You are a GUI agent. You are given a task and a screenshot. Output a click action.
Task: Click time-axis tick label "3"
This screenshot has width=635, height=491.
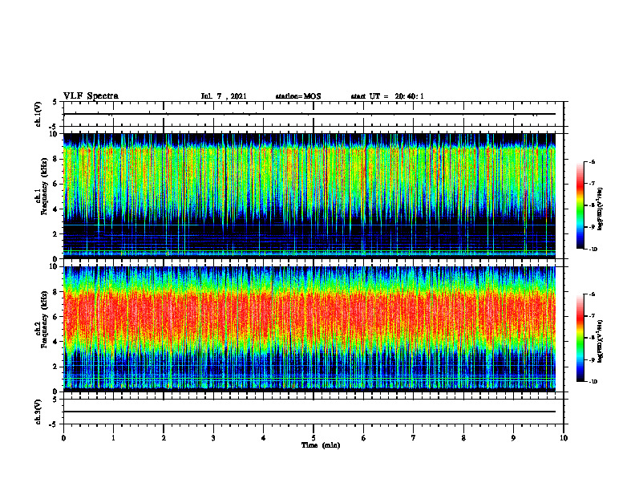click(x=213, y=438)
